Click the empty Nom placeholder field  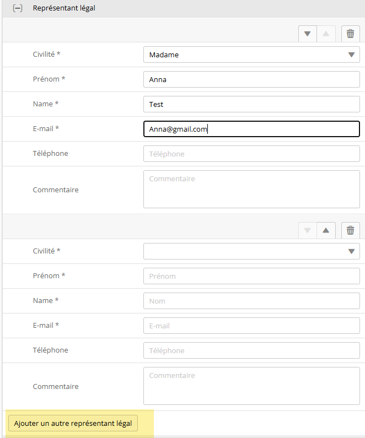pyautogui.click(x=251, y=301)
